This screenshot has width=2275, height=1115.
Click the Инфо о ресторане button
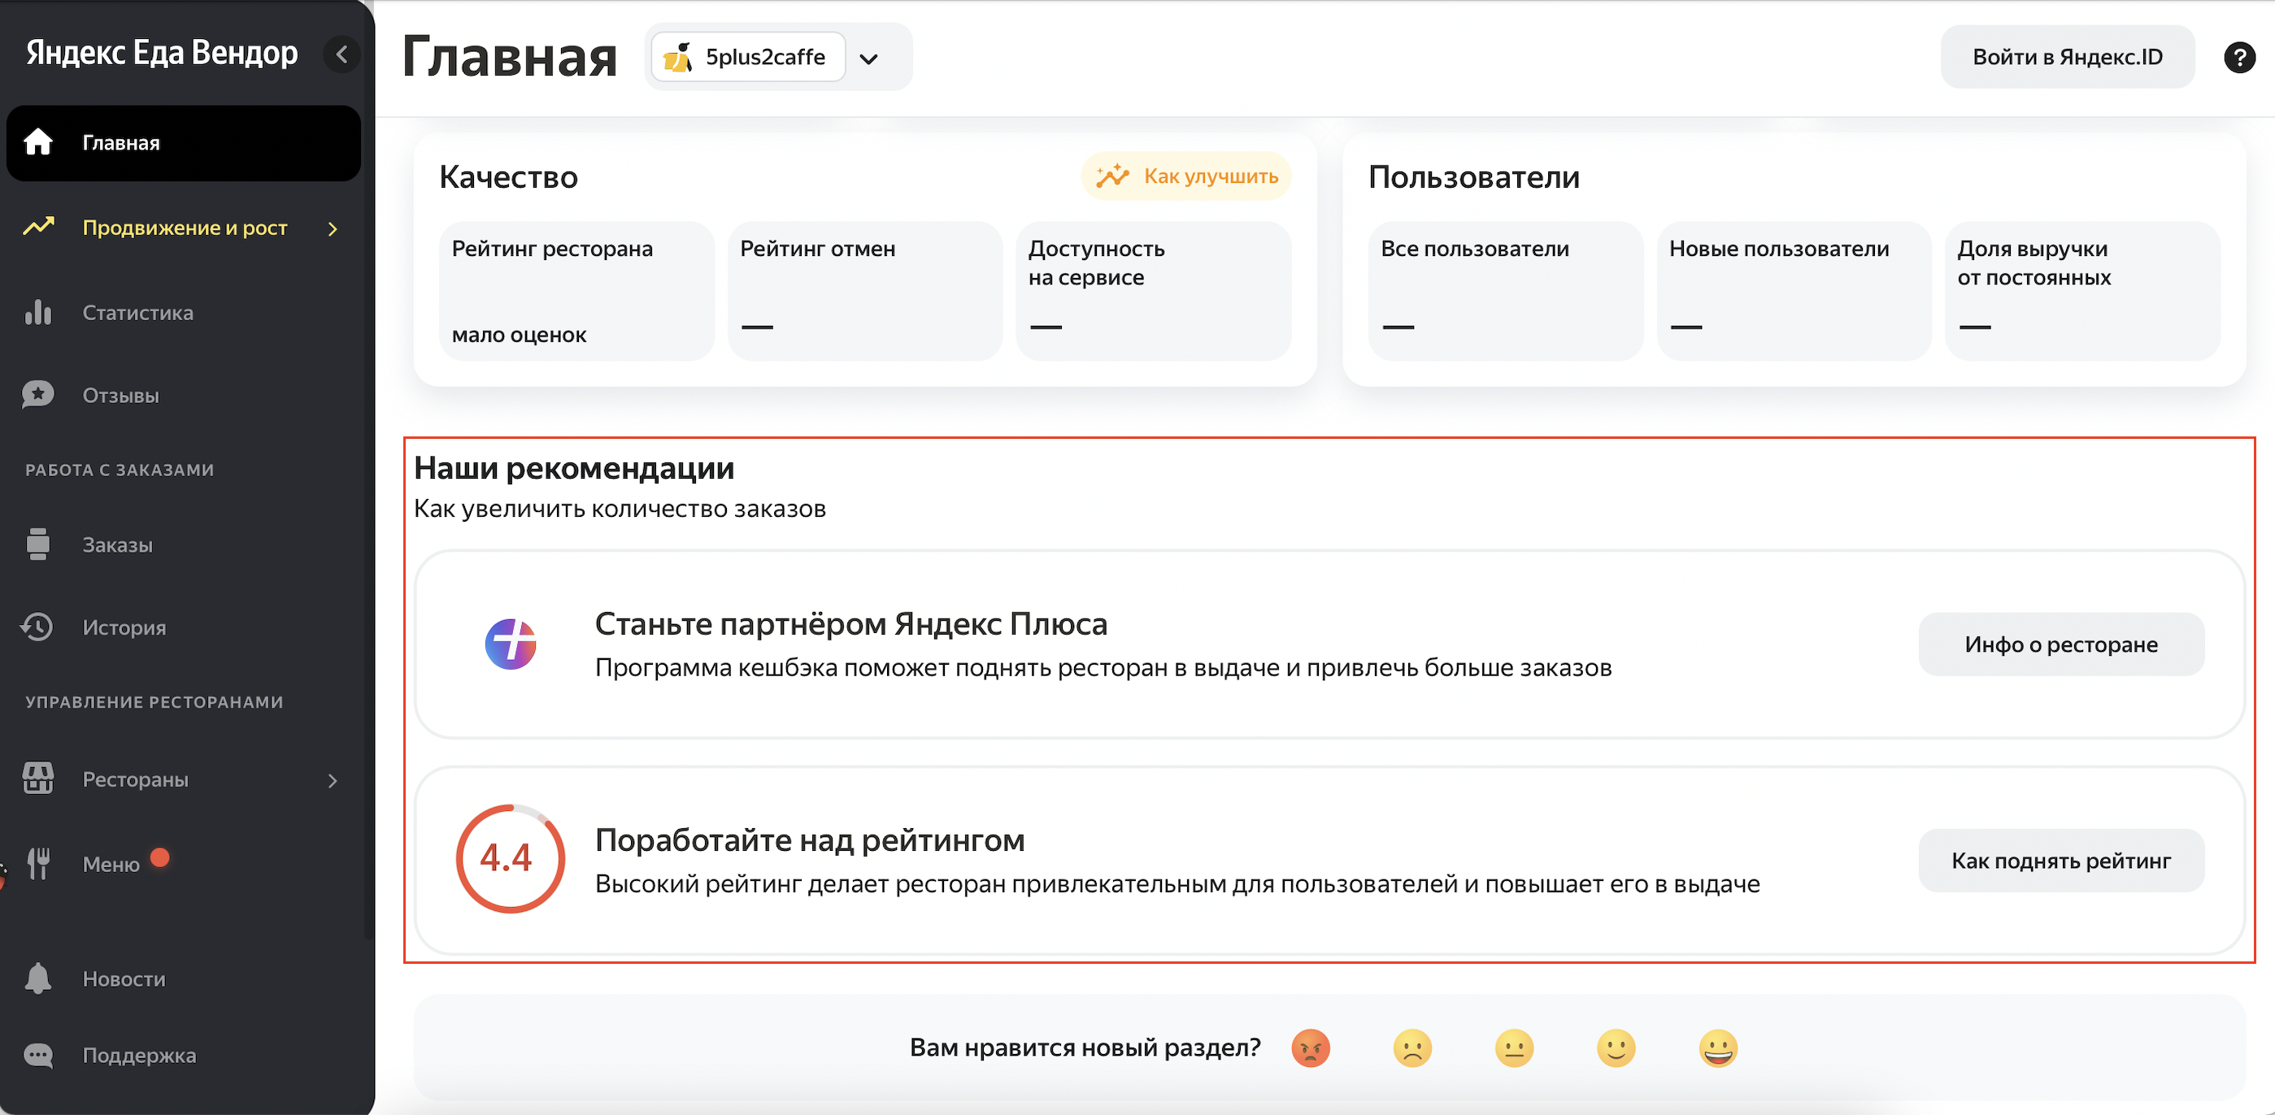coord(2060,644)
